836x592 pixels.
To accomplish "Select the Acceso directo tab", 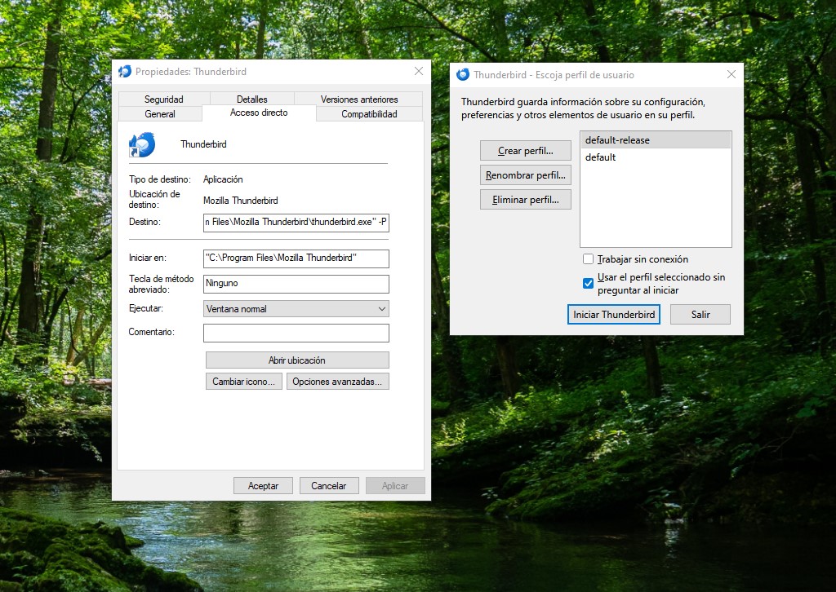I will point(259,113).
